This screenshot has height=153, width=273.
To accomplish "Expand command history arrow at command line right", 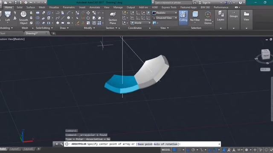I will [219, 144].
